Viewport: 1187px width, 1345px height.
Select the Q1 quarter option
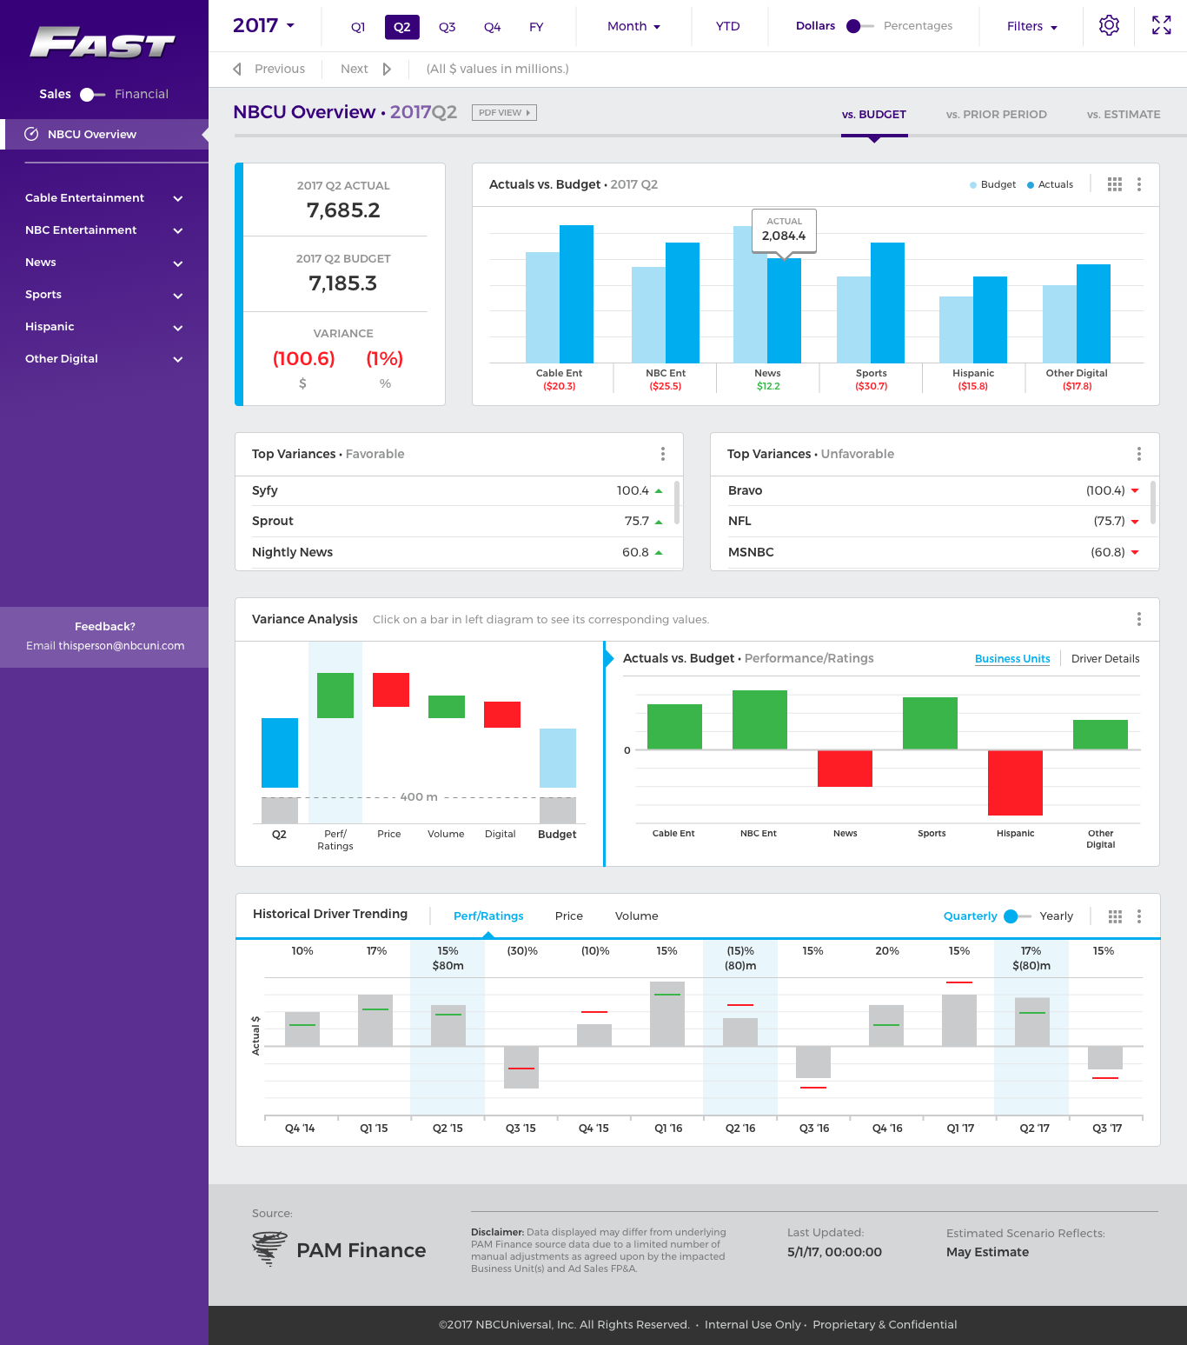click(358, 27)
